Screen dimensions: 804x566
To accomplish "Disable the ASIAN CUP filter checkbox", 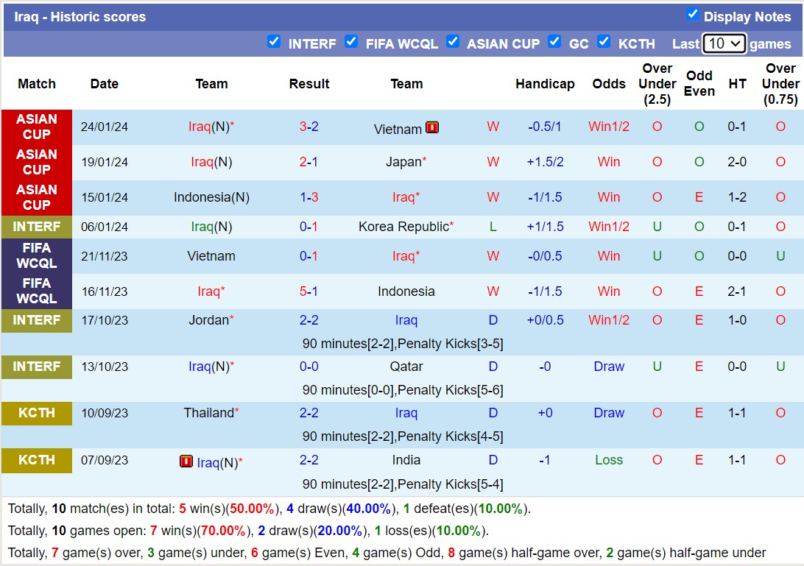I will point(452,41).
